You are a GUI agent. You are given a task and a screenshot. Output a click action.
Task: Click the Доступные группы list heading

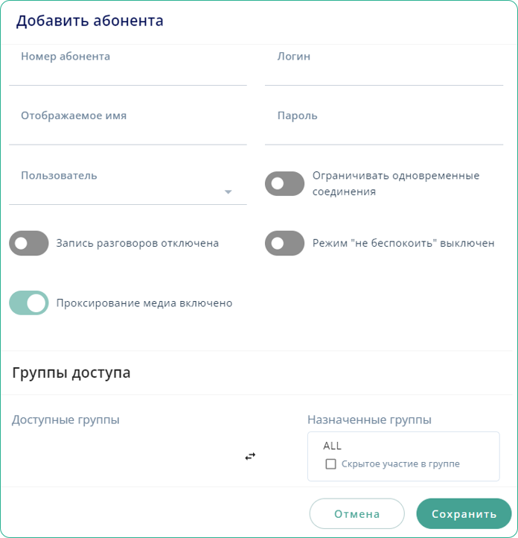(65, 420)
